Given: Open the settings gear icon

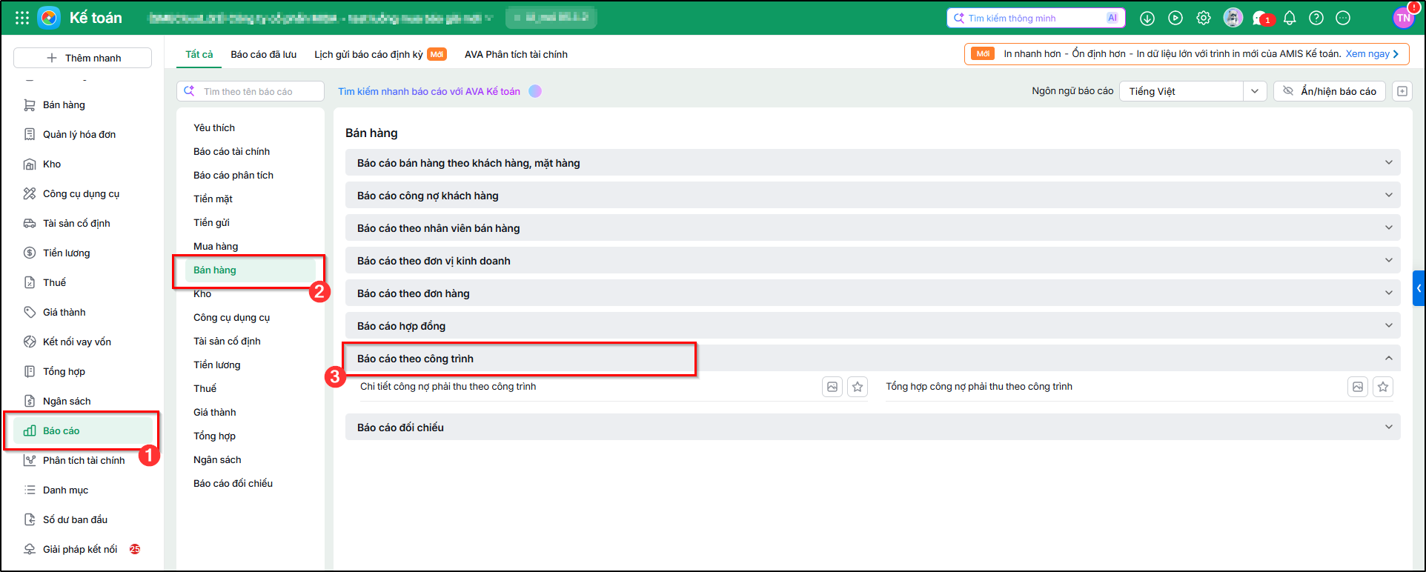Looking at the screenshot, I should [x=1204, y=18].
